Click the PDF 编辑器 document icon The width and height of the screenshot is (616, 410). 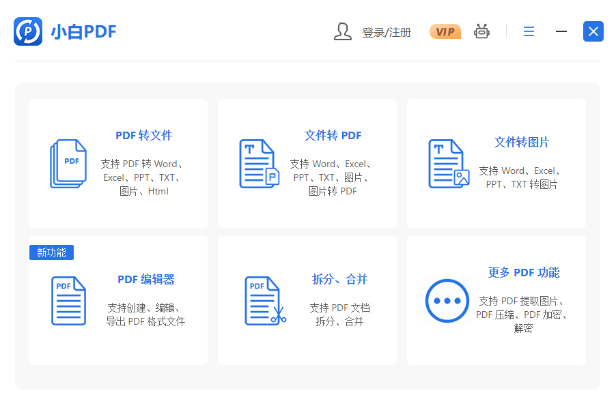pyautogui.click(x=68, y=301)
